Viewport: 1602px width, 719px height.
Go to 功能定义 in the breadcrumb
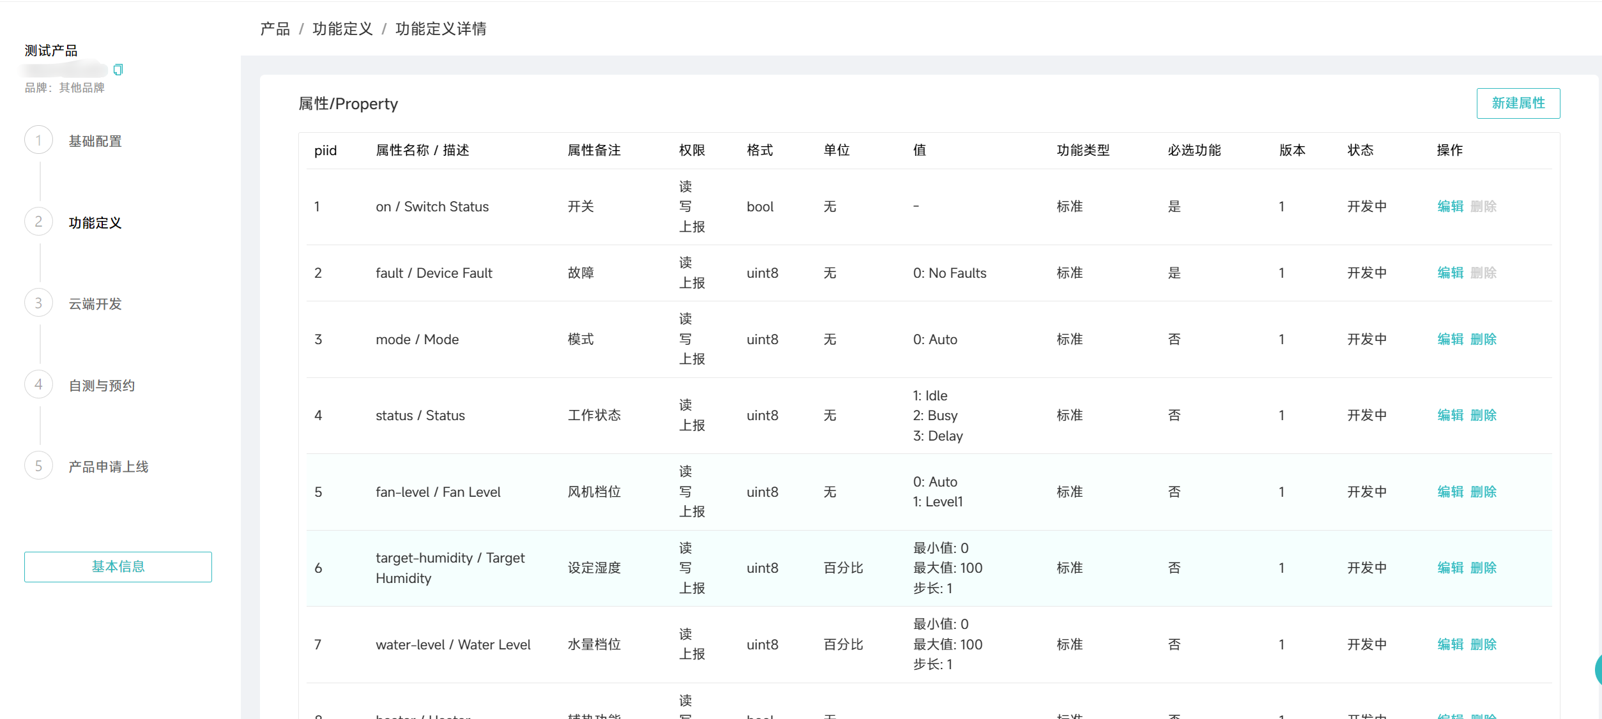point(342,29)
